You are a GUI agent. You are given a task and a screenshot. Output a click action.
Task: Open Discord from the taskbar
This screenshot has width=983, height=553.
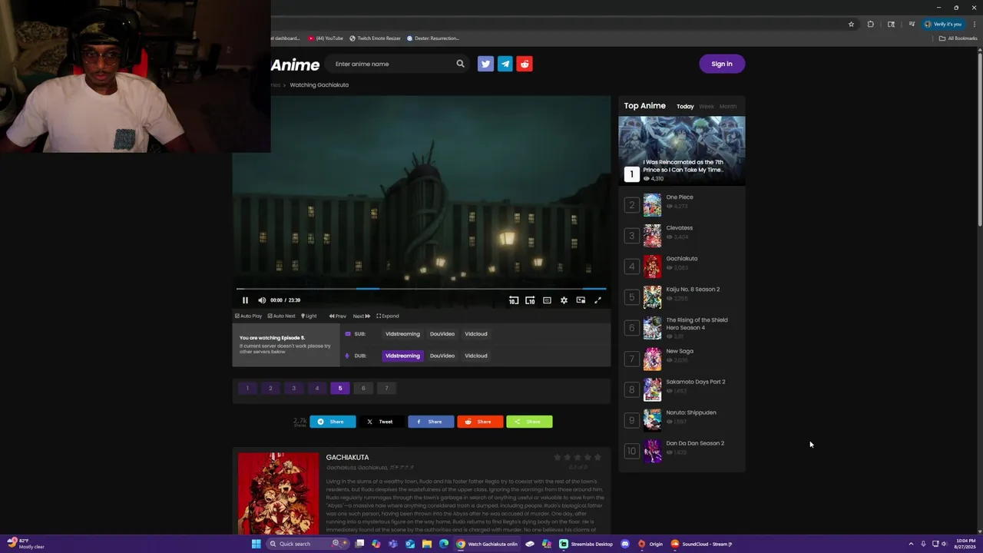click(624, 544)
